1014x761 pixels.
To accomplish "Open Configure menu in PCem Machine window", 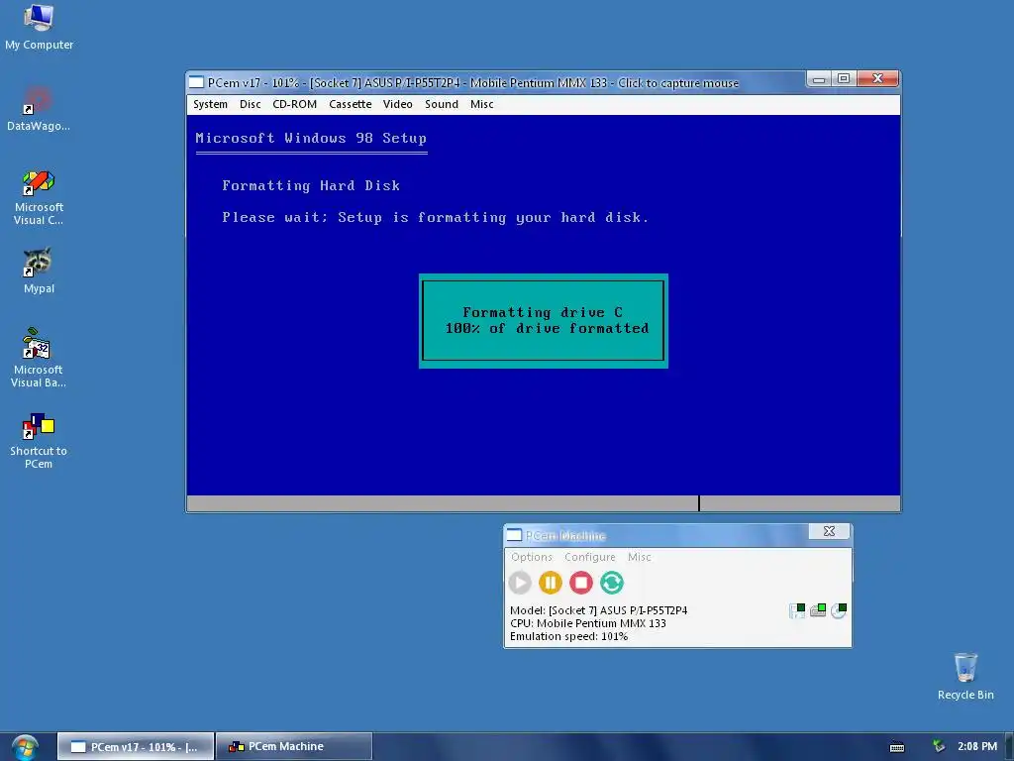I will [590, 557].
